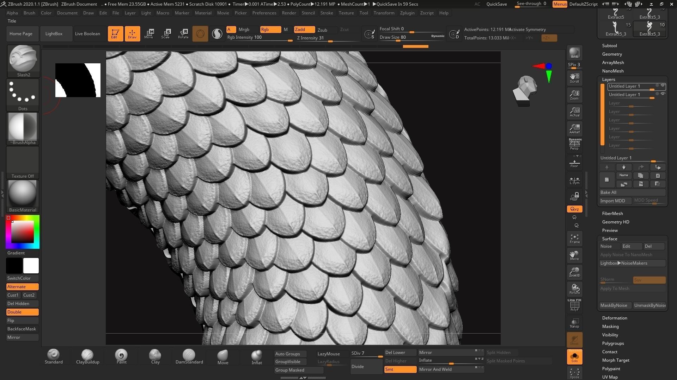The image size is (677, 380).
Task: Toggle the Double display option
Action: [22, 312]
